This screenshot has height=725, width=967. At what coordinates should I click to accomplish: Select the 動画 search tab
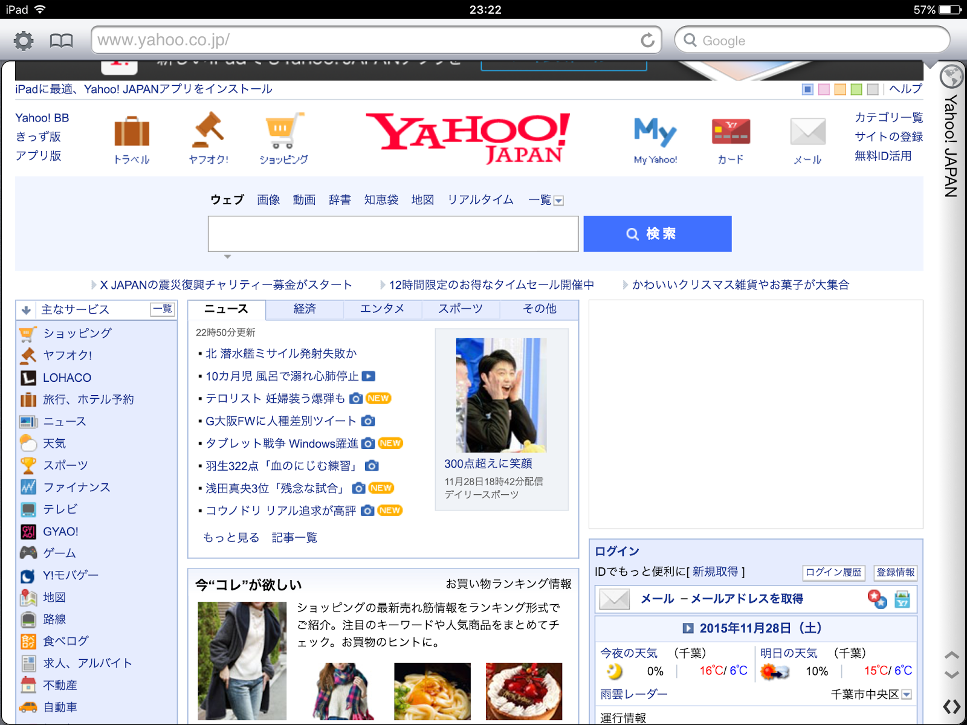pyautogui.click(x=304, y=200)
